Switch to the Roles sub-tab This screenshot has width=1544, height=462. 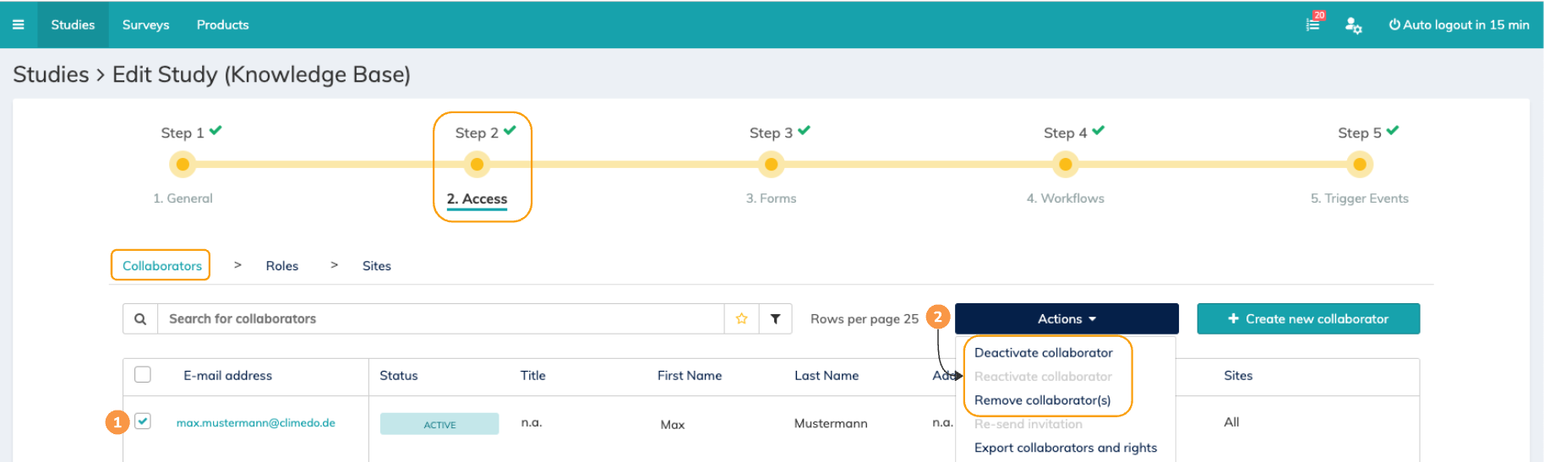click(281, 265)
